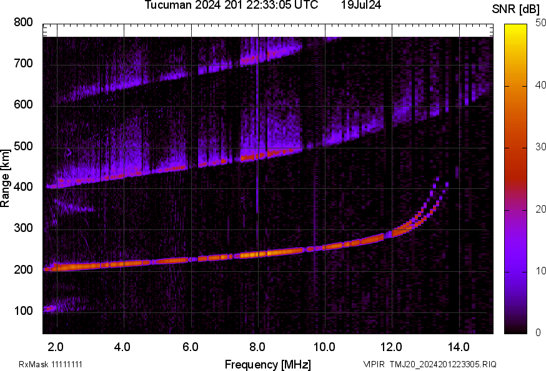Click the 100 km range tick label
546x371 pixels.
(x=22, y=309)
